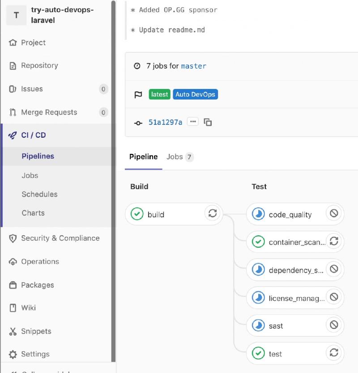The image size is (358, 373).
Task: Expand the full commit message with ellipsis button
Action: pyautogui.click(x=192, y=121)
